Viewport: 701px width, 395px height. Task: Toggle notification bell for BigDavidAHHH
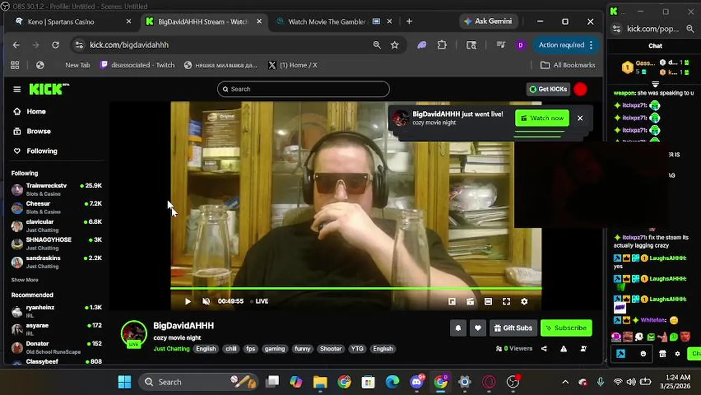[458, 328]
